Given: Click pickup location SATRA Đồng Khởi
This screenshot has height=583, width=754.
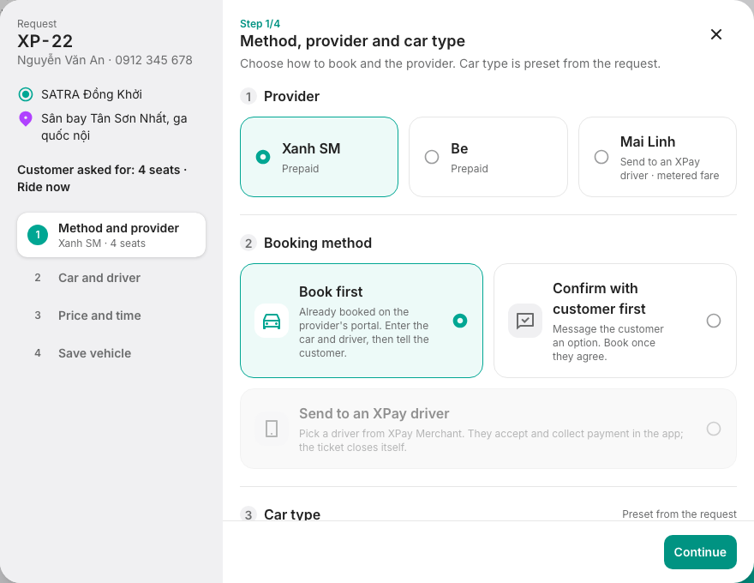Looking at the screenshot, I should [x=92, y=94].
